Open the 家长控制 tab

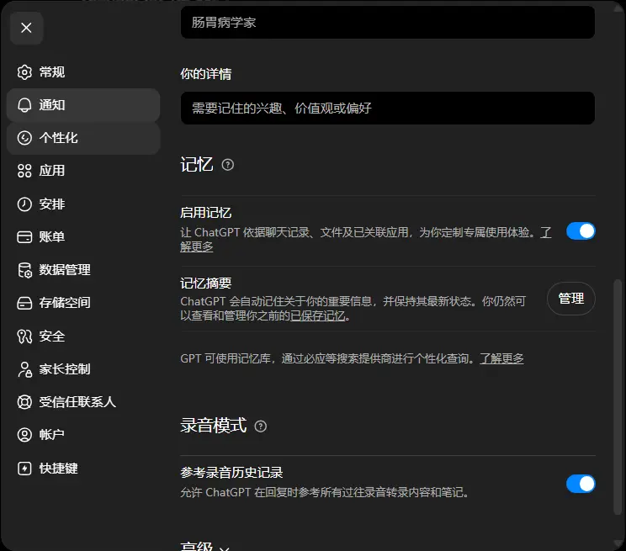83,369
